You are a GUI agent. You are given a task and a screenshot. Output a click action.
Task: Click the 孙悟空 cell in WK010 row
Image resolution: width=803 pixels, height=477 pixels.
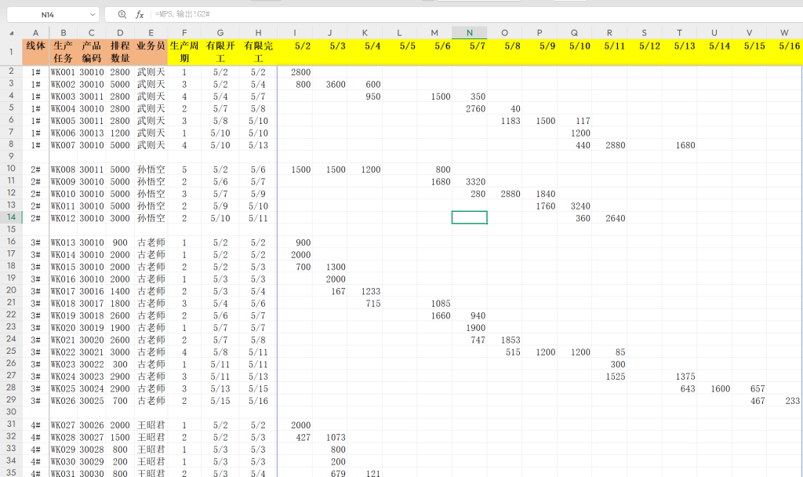(x=151, y=194)
